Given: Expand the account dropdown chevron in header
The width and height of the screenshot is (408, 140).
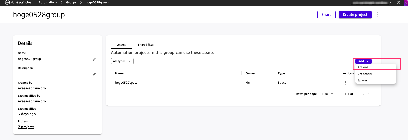Looking at the screenshot, I should pyautogui.click(x=391, y=2).
